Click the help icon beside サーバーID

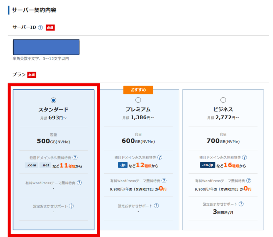(40, 28)
